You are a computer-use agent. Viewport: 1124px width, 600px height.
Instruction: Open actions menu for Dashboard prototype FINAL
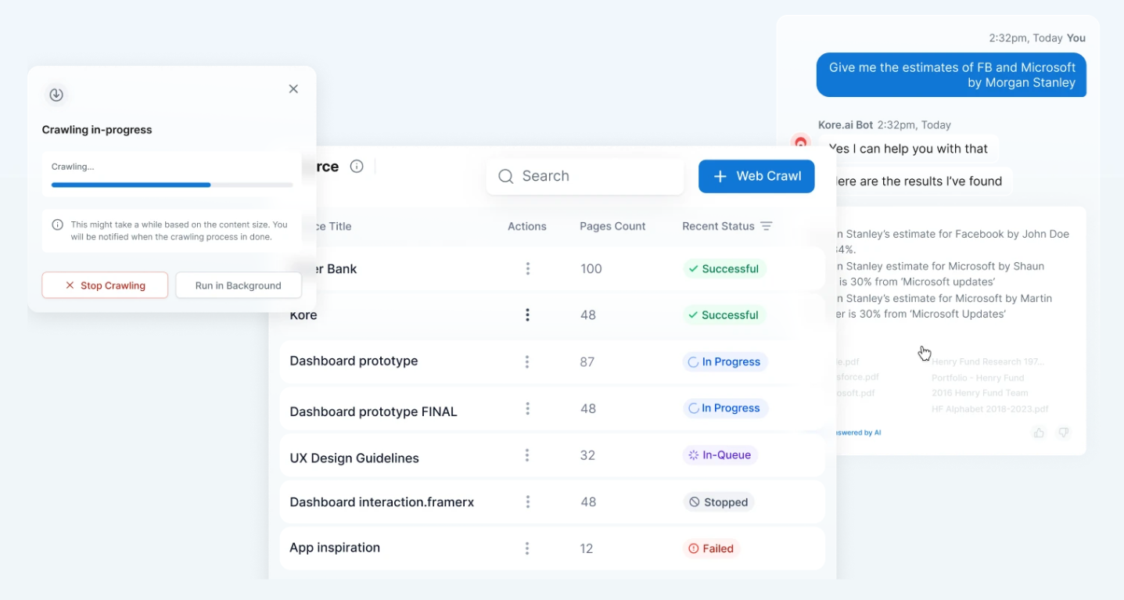click(x=527, y=408)
